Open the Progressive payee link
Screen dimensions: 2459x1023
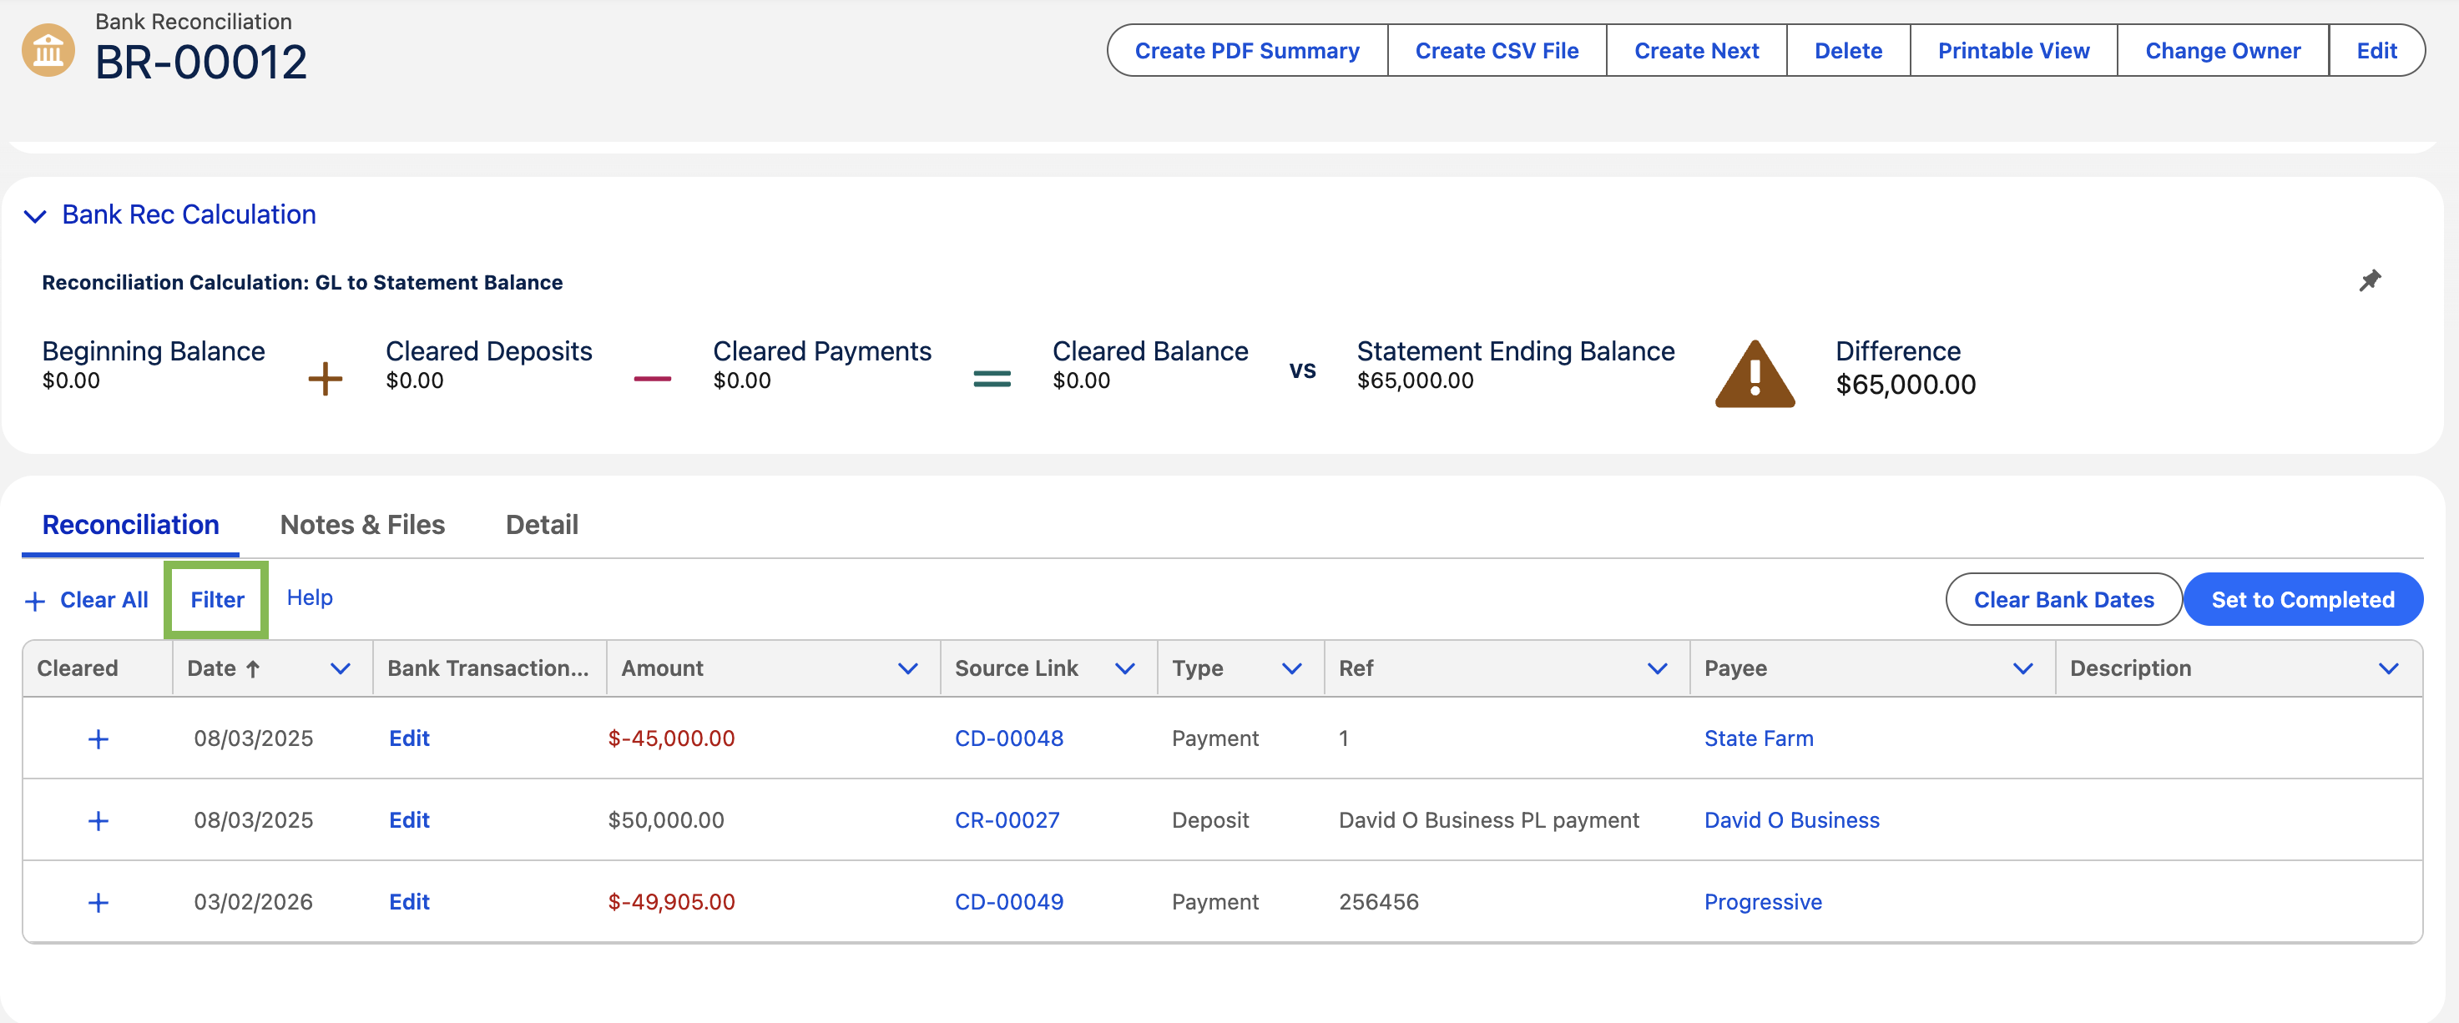(1763, 903)
